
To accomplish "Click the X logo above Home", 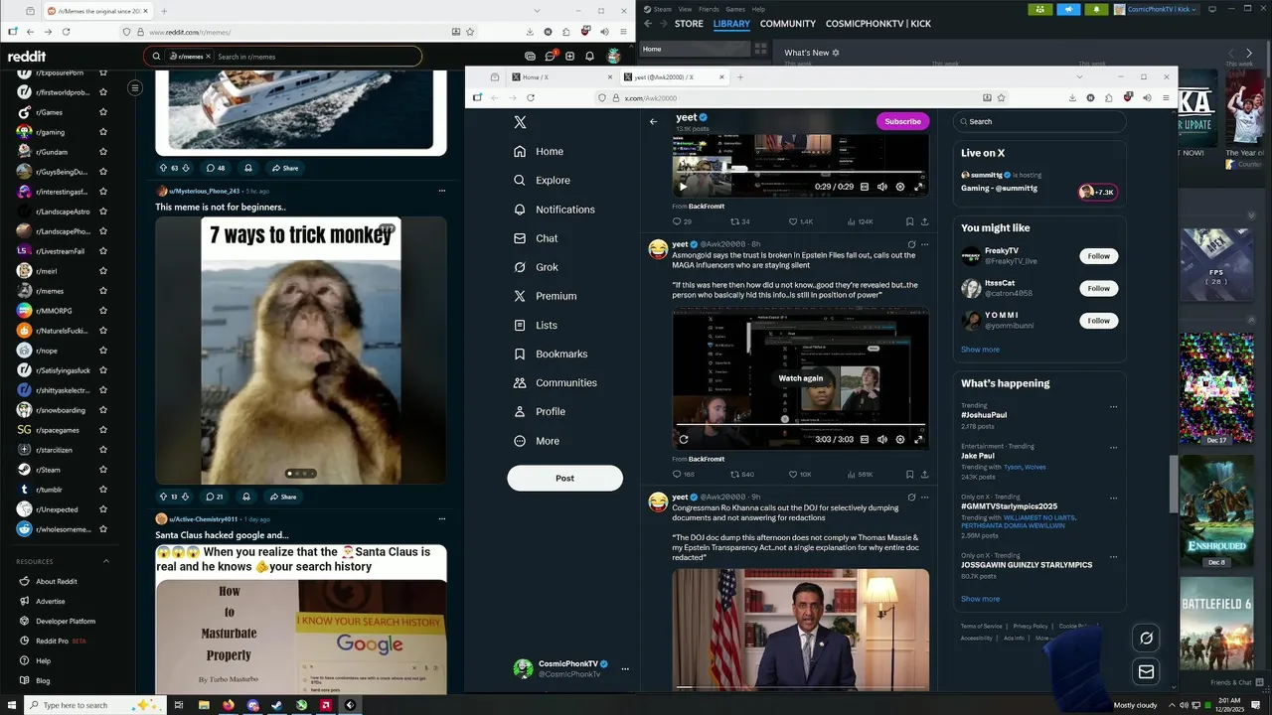I will [x=520, y=122].
